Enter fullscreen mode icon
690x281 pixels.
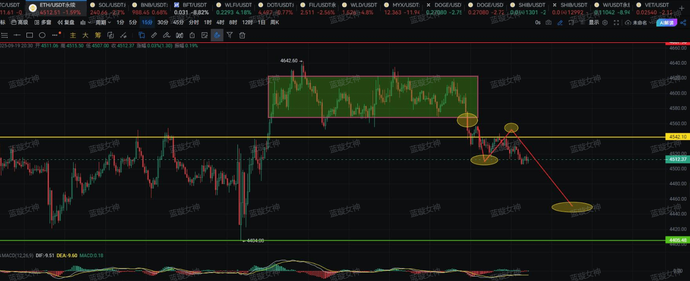tap(616, 22)
